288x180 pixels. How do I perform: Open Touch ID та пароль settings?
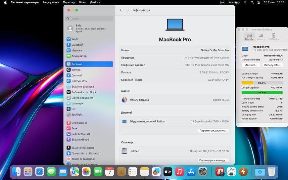coord(89,159)
